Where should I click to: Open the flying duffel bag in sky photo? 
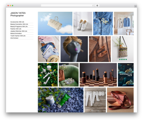(55, 23)
